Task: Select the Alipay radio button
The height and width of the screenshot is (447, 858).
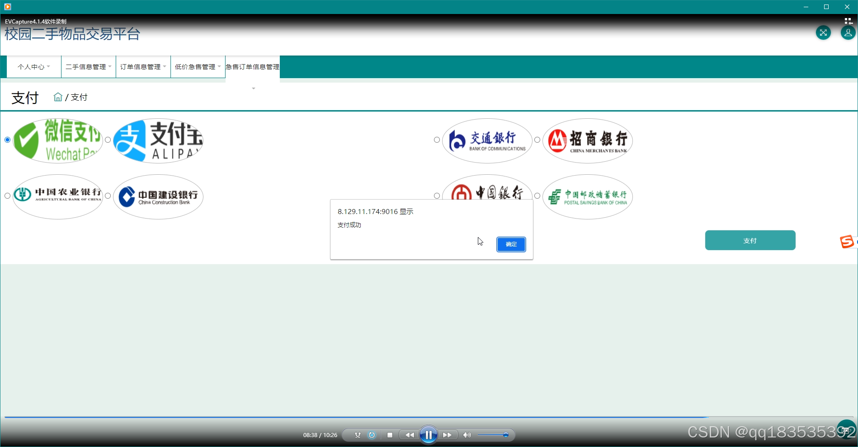Action: point(108,140)
